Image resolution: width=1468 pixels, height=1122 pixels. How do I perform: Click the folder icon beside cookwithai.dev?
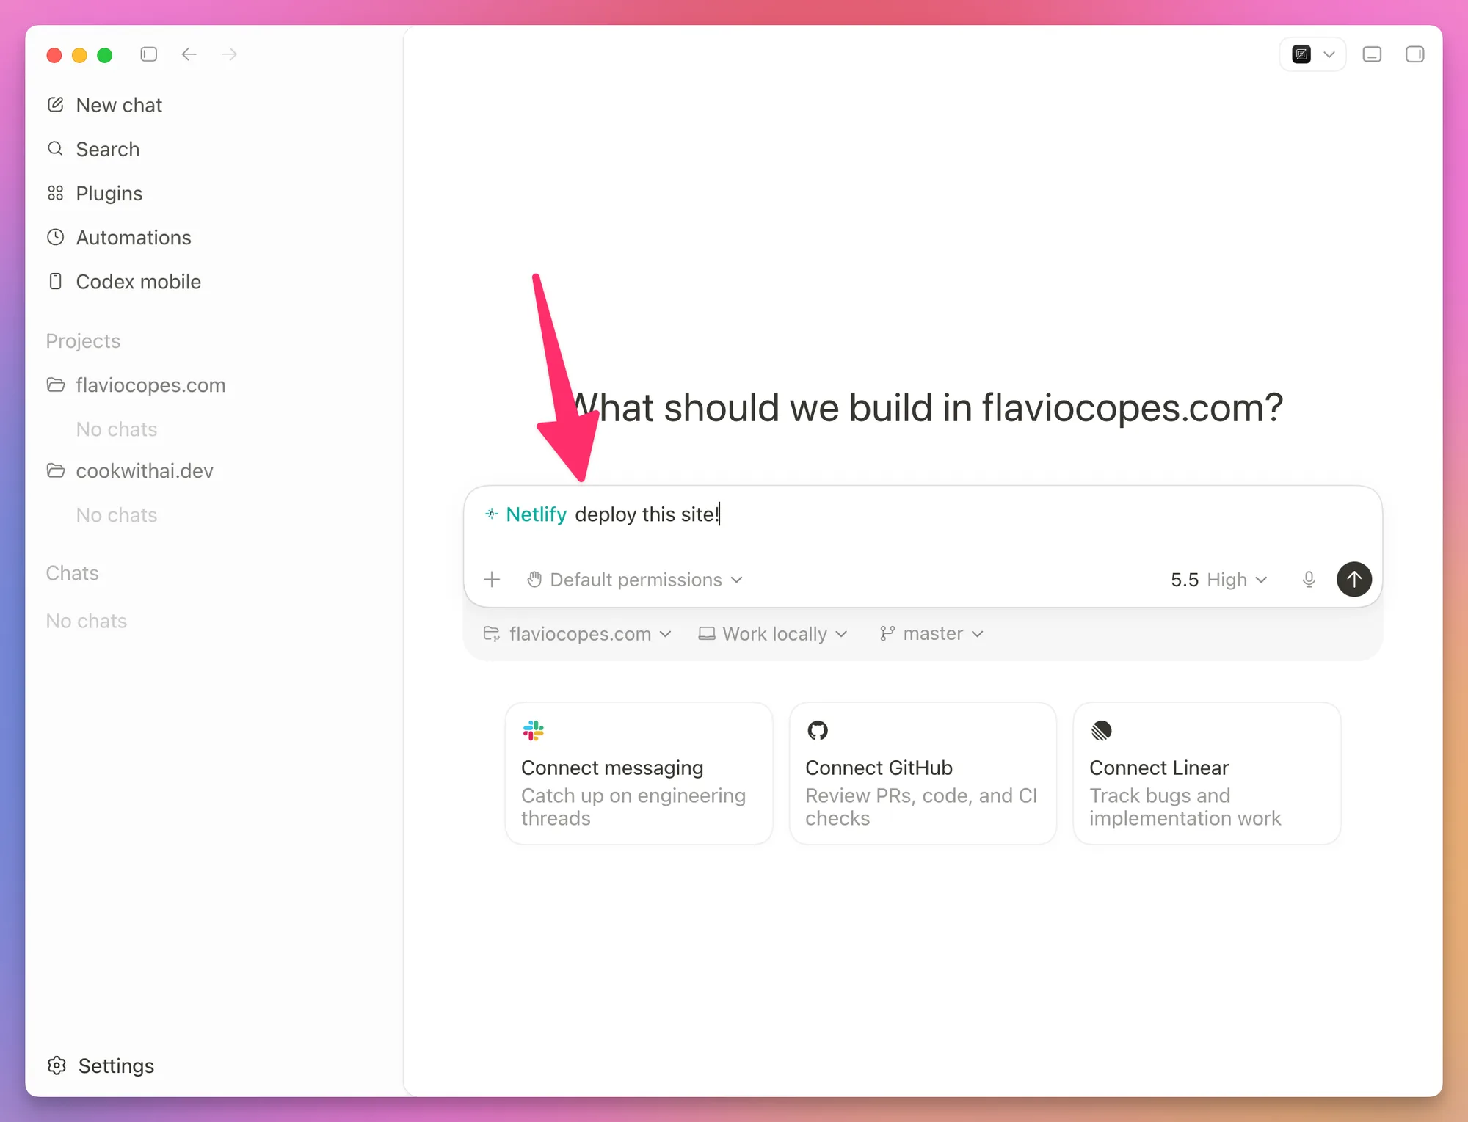click(x=55, y=470)
